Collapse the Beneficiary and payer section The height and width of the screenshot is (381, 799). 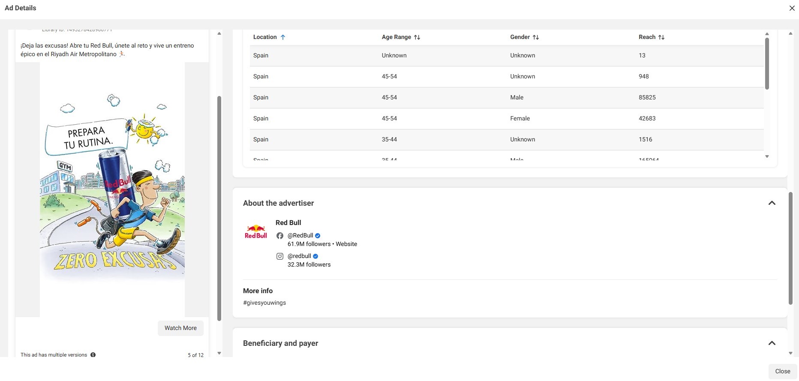click(x=772, y=343)
